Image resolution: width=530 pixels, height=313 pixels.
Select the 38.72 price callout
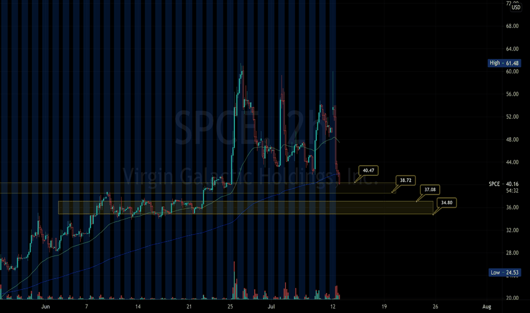tap(405, 180)
